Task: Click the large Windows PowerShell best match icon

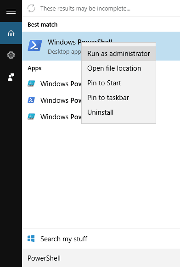Action: click(35, 45)
